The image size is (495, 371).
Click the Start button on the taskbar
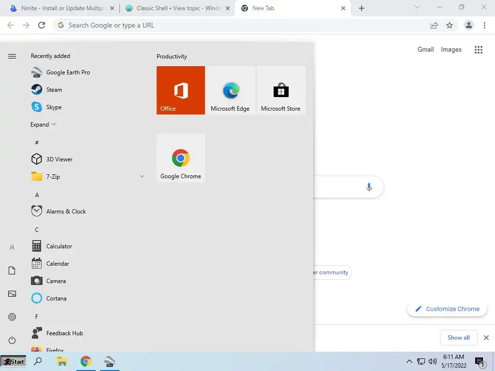tap(13, 361)
